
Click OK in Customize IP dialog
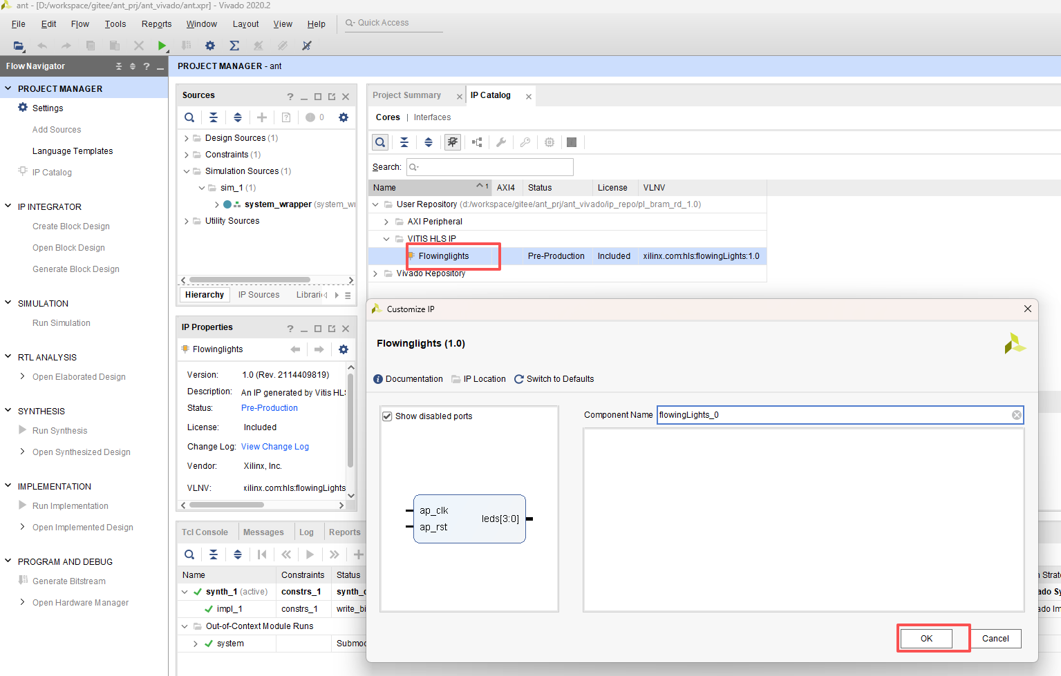coord(926,639)
